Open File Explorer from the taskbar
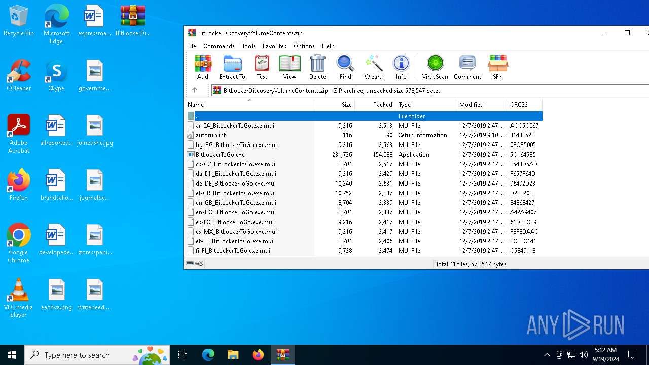 click(233, 355)
